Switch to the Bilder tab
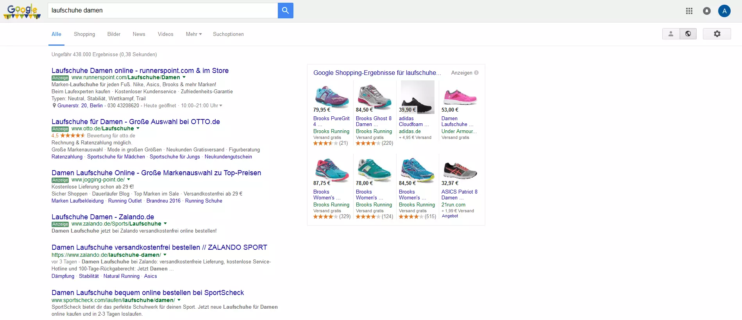Screen dimensions: 742x320 pyautogui.click(x=114, y=34)
